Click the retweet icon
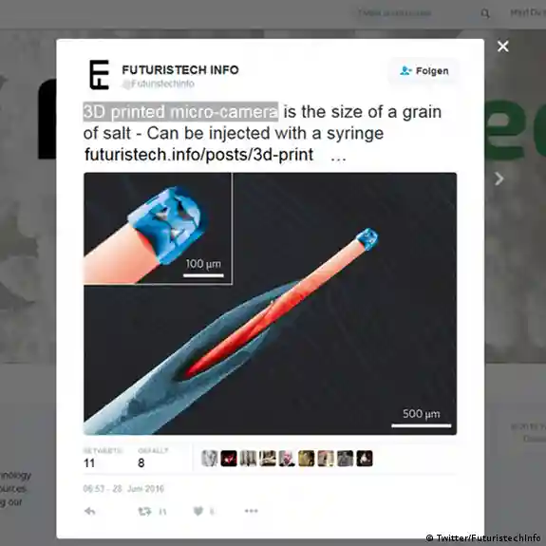The width and height of the screenshot is (546, 546). [144, 511]
